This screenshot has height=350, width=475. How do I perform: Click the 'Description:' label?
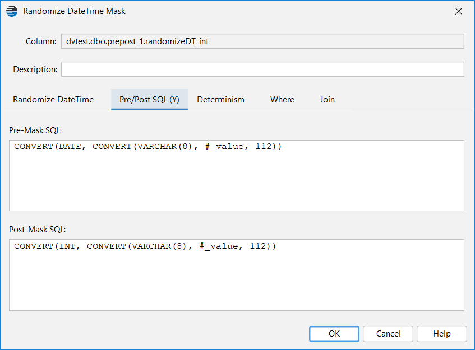(35, 69)
